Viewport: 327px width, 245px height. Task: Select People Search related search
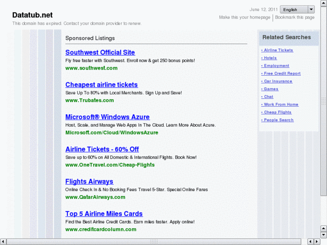[x=278, y=120]
